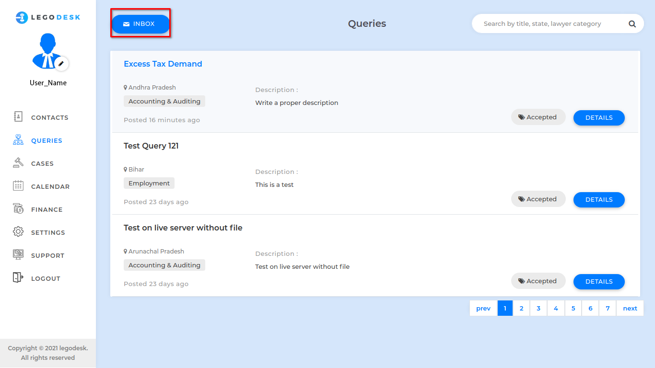Click the Andhra Pradesh location text

(152, 88)
